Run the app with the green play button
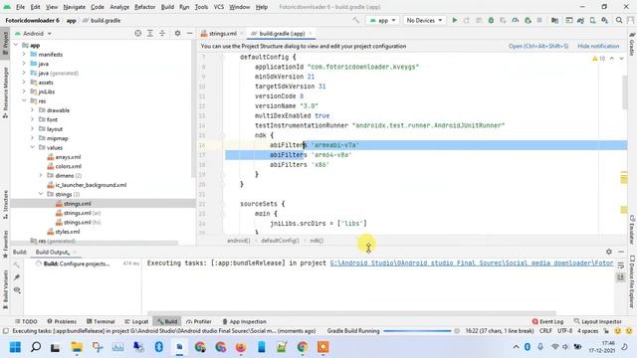637x358 pixels. (x=455, y=20)
